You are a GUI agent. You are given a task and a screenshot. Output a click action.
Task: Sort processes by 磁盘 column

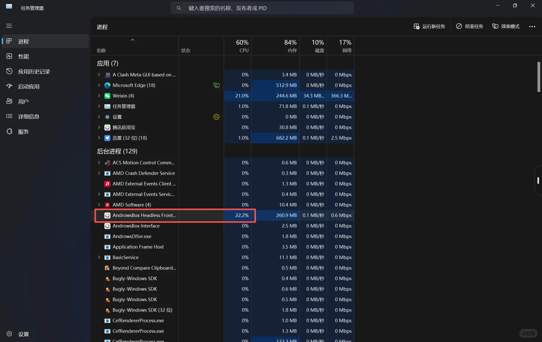[x=313, y=46]
